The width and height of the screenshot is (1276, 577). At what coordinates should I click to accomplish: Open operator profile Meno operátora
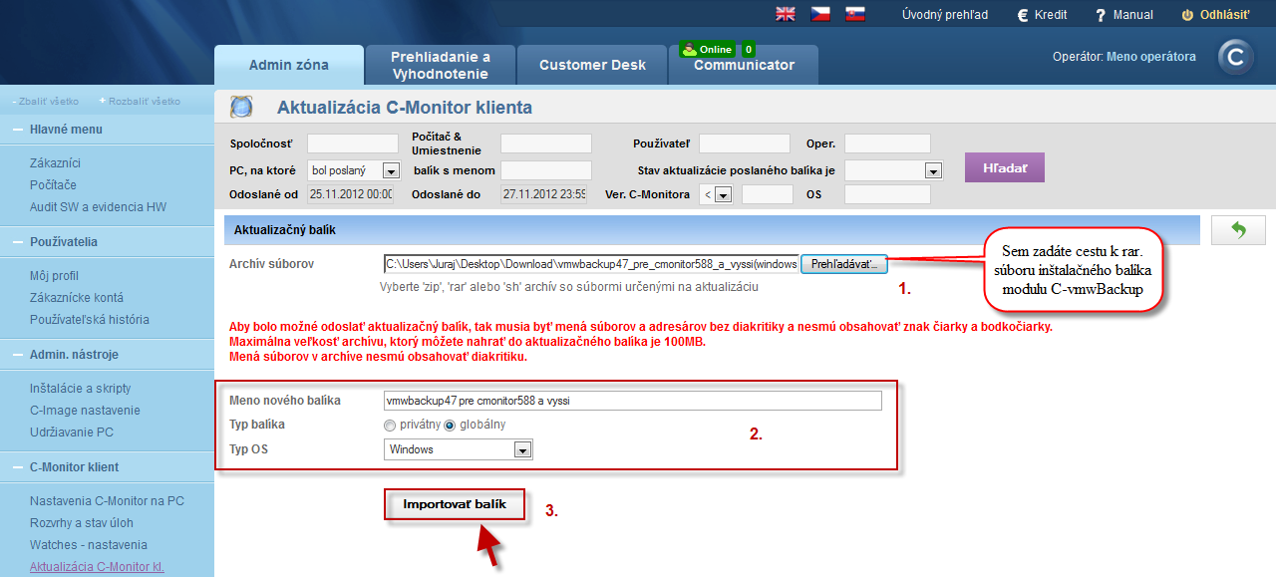point(1151,57)
